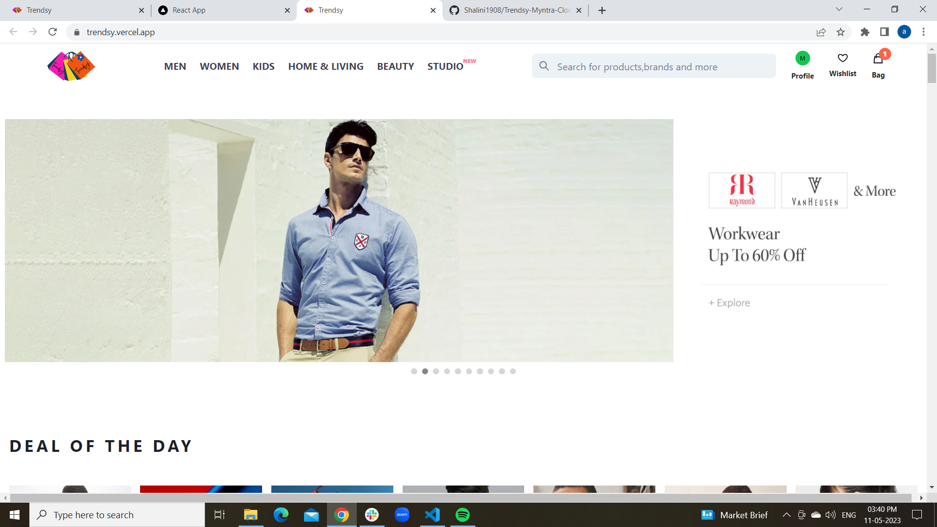This screenshot has height=527, width=937.
Task: Click the Van Heusen brand logo
Action: coord(814,190)
